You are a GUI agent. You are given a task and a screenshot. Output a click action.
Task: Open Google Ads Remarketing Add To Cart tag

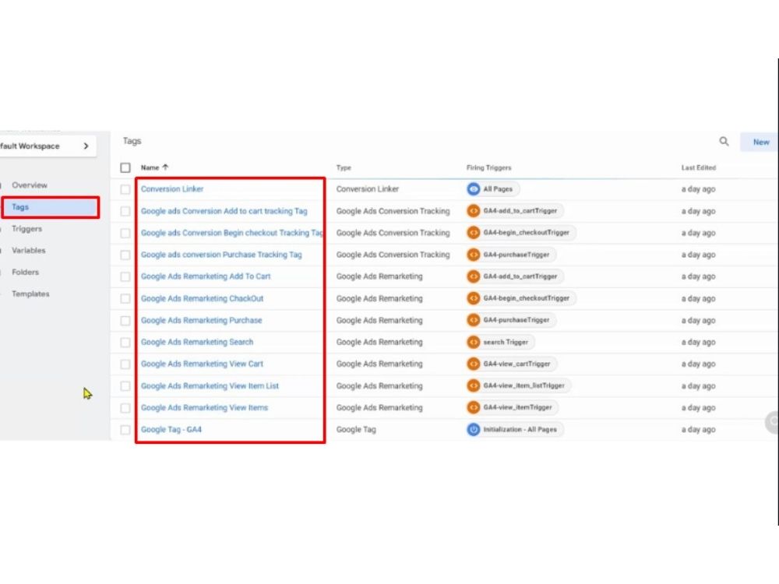206,276
